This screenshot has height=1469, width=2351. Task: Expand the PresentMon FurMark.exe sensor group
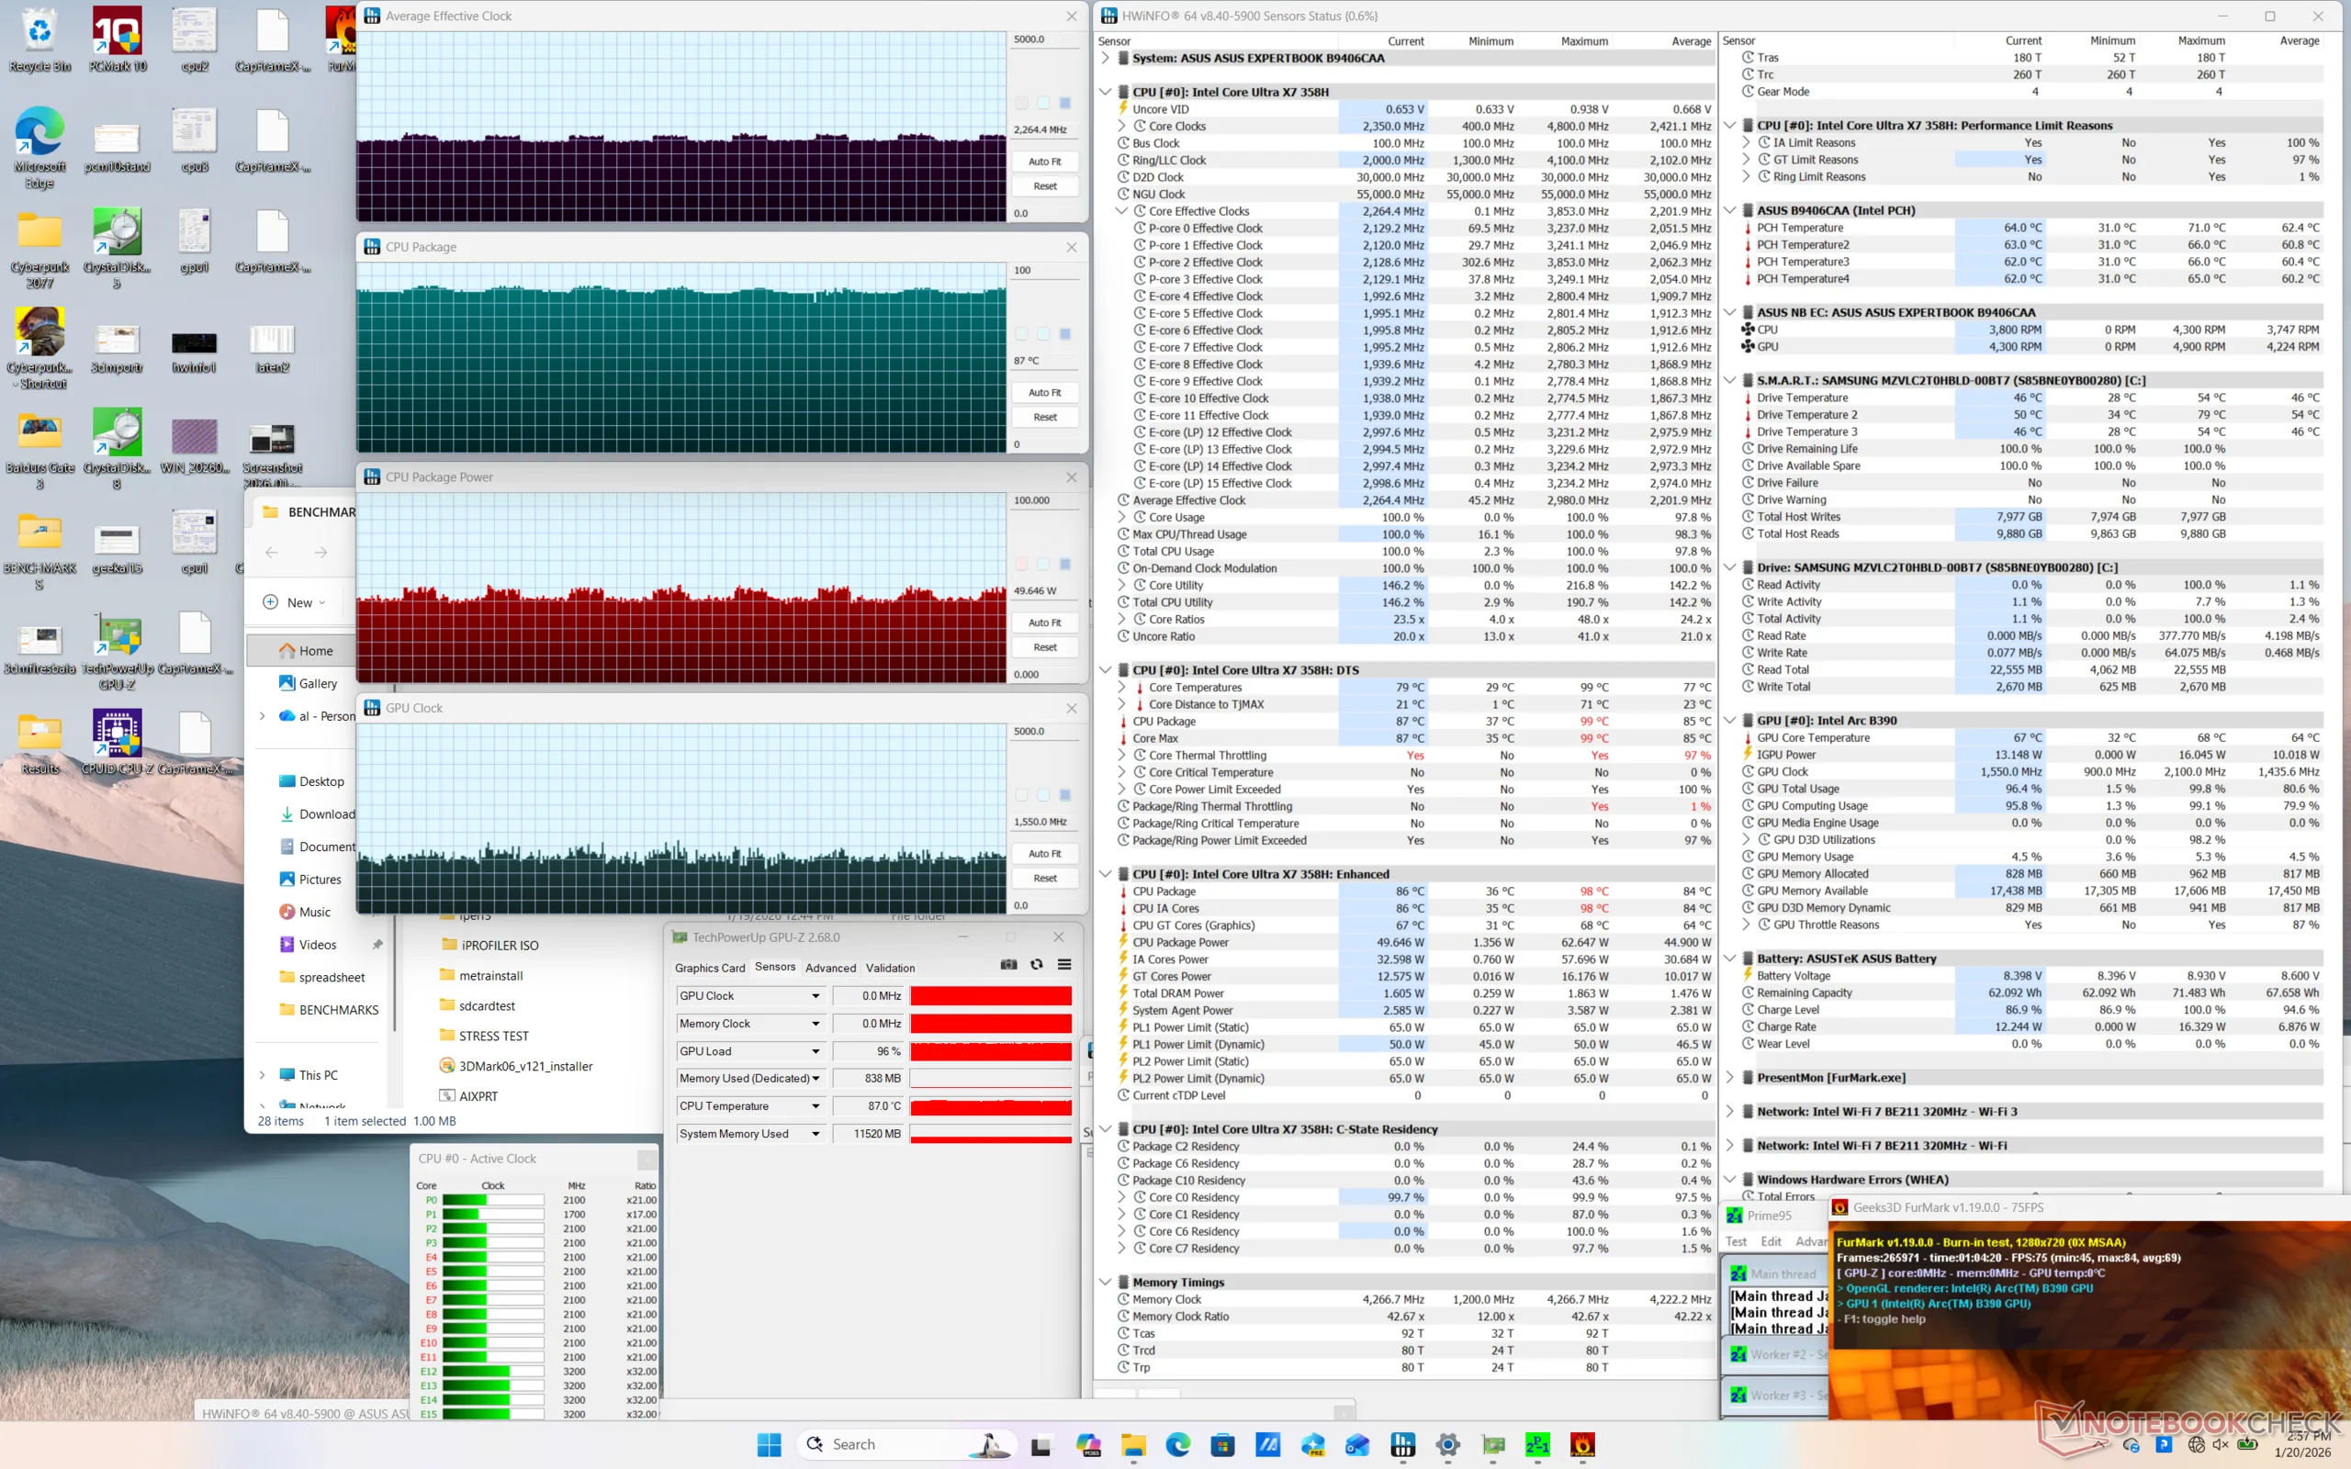pos(1730,1078)
